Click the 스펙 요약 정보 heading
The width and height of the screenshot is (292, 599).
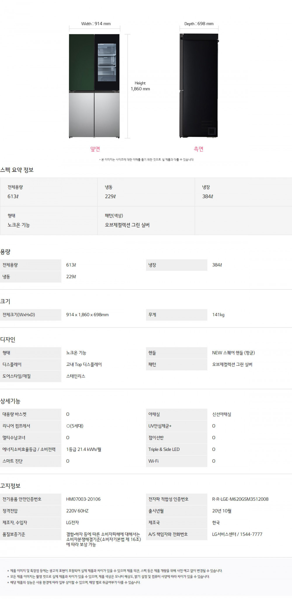pos(17,170)
